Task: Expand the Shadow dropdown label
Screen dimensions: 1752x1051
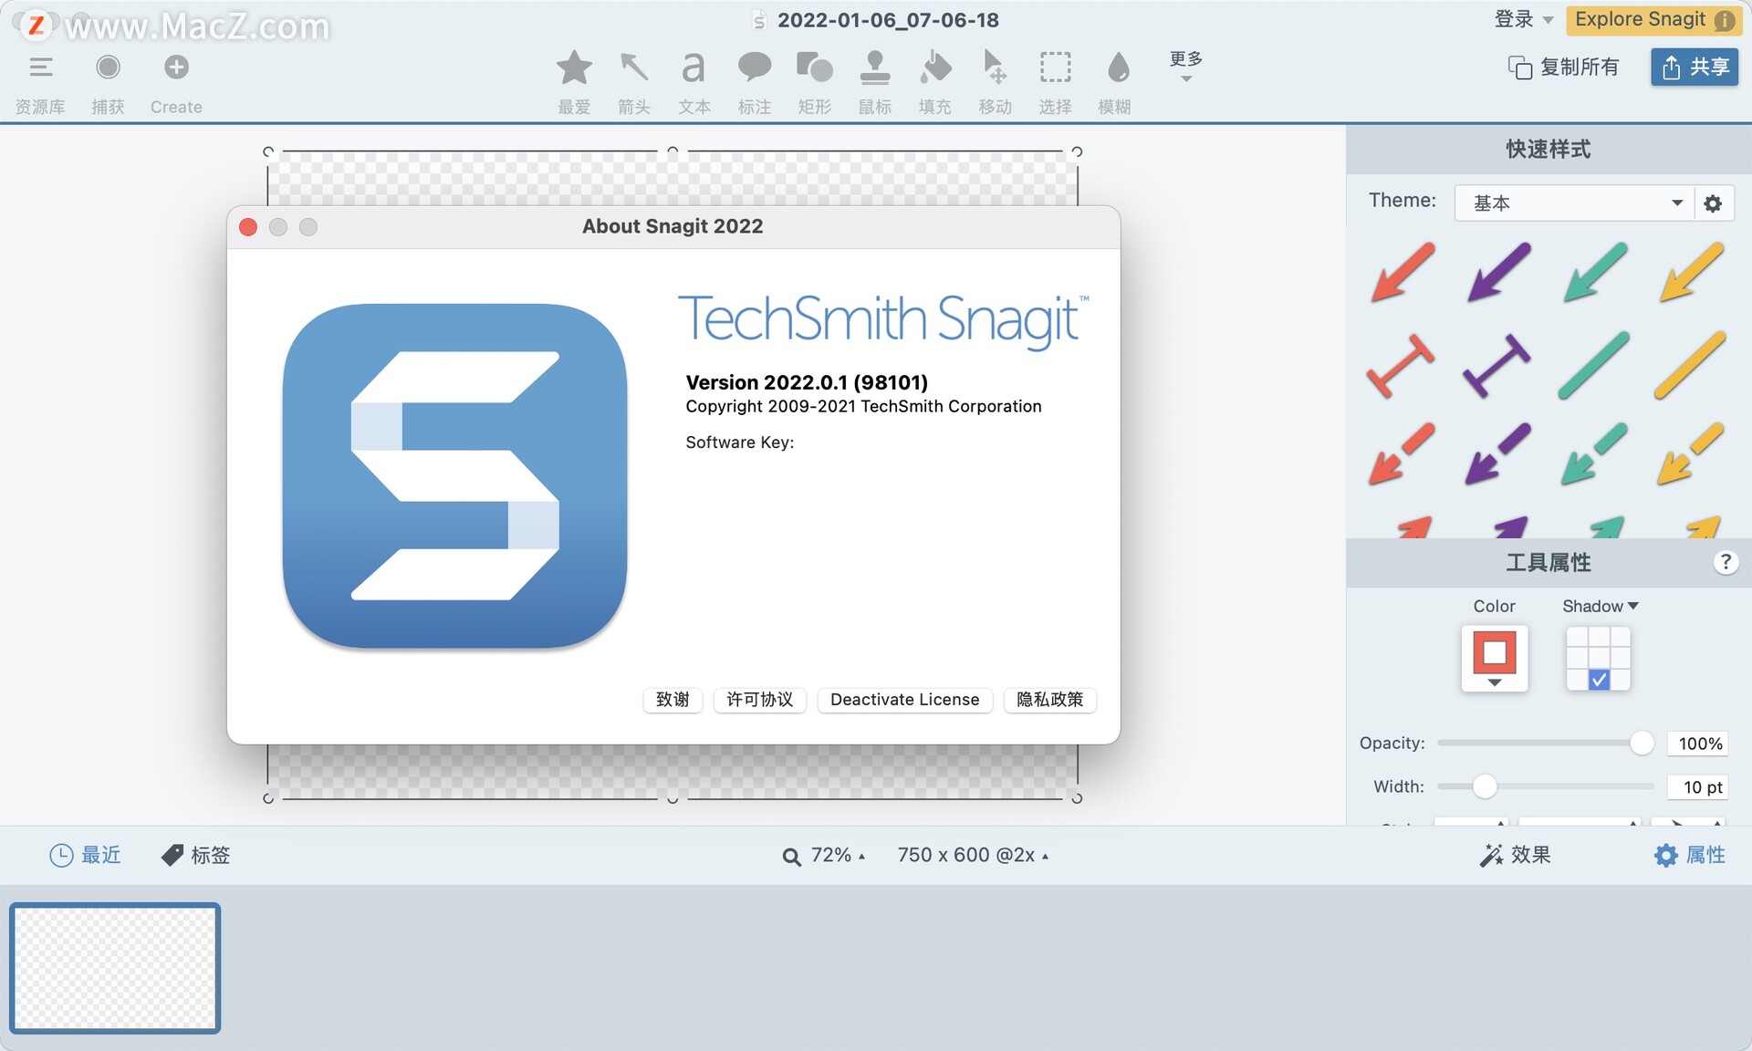Action: (1601, 606)
